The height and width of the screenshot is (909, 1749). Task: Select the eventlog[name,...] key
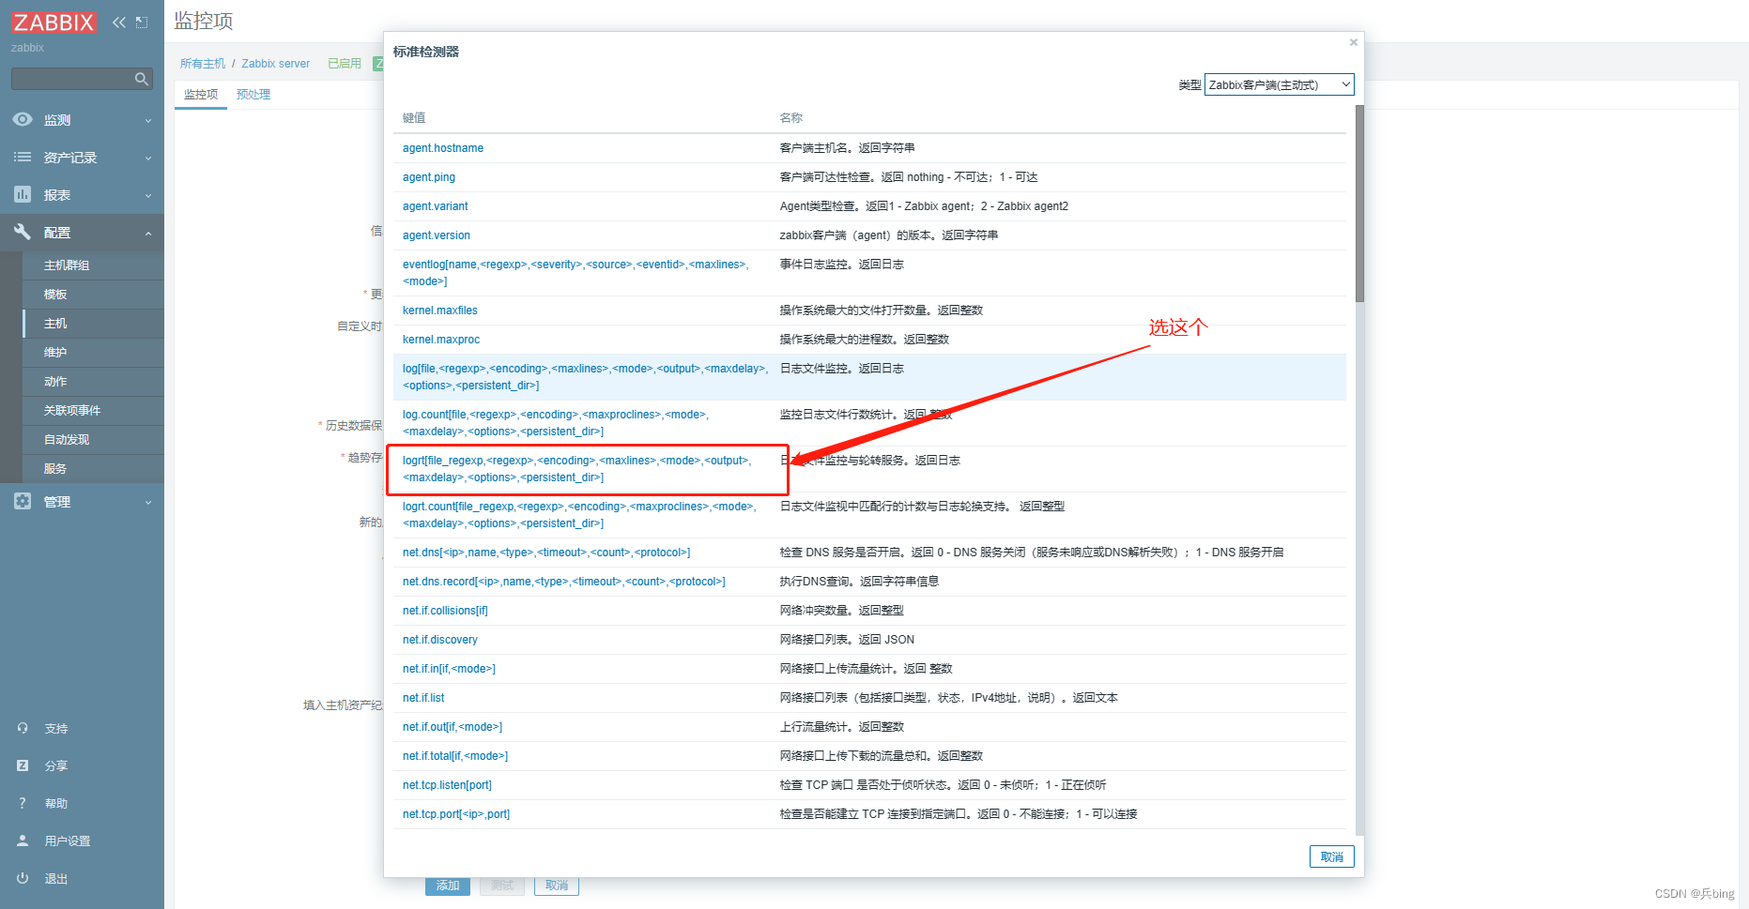tap(575, 273)
